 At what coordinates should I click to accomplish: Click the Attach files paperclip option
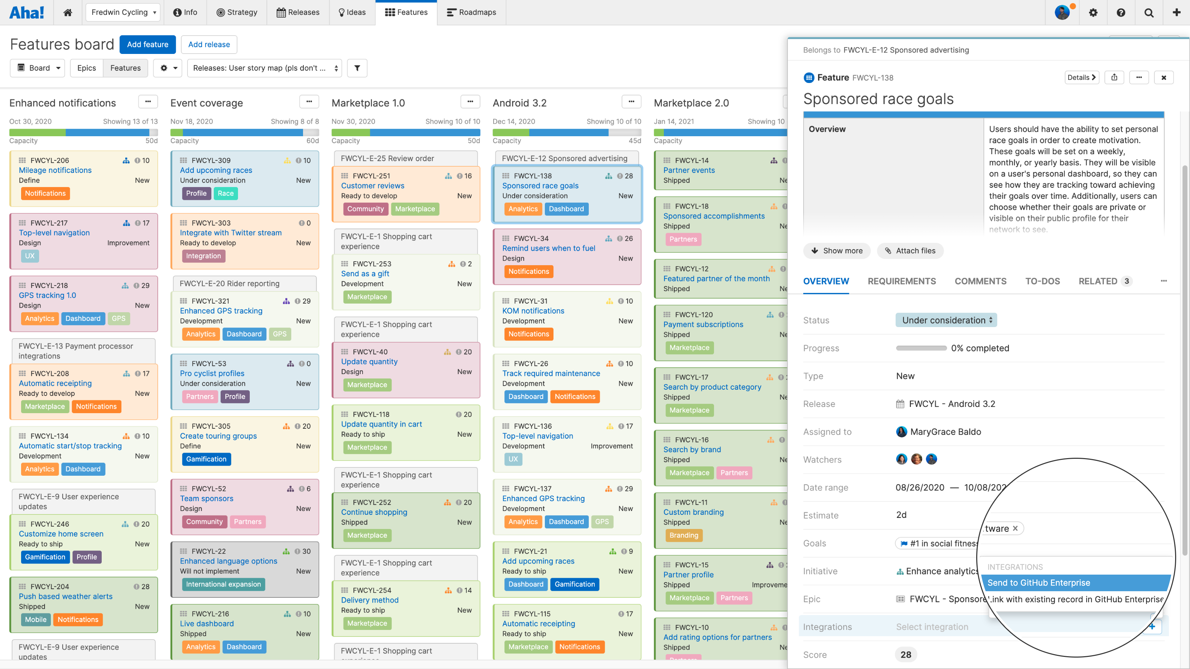(909, 251)
